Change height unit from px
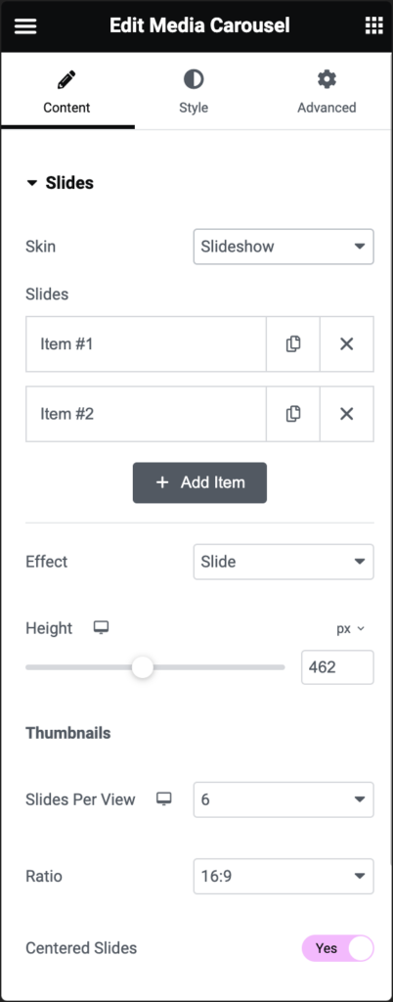 (x=350, y=629)
